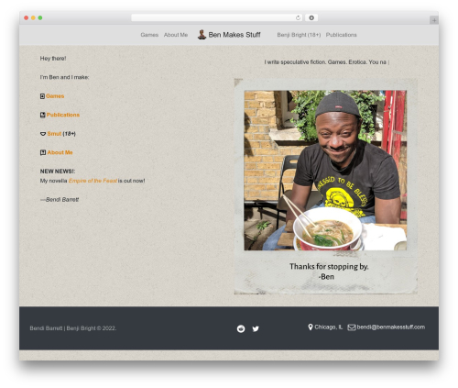This screenshot has width=458, height=388.
Task: Click the yellow minimize window button
Action: click(x=33, y=17)
